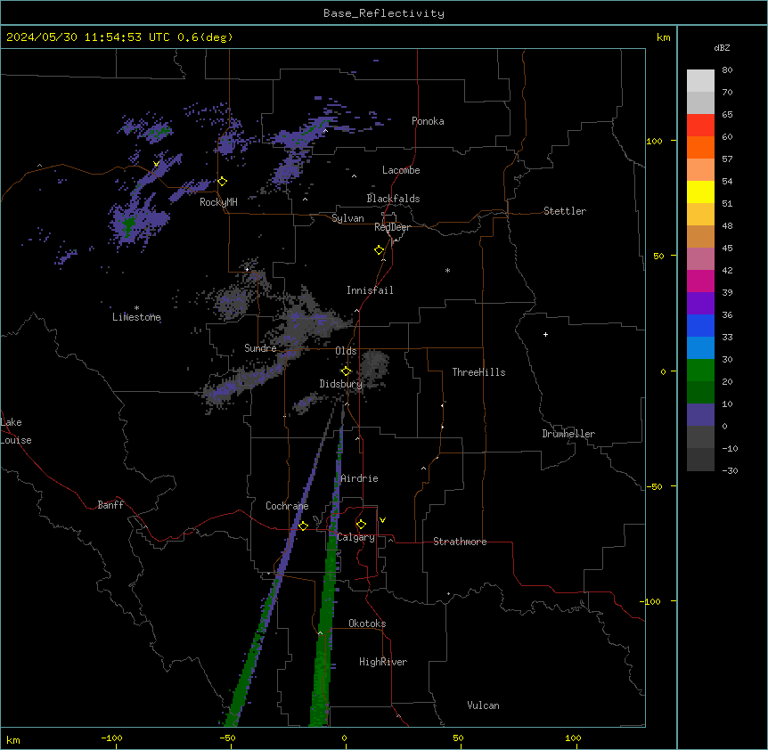Click the Airdrie city label
Image resolution: width=768 pixels, height=750 pixels.
(x=359, y=478)
